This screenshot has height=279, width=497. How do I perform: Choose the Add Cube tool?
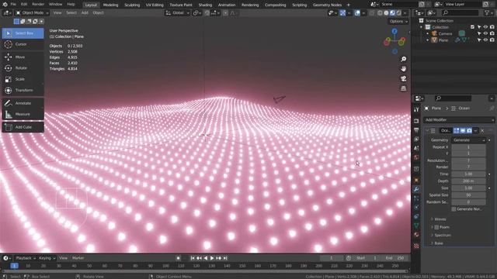[x=23, y=127]
